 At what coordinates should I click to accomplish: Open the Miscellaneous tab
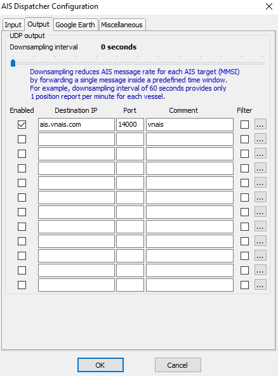[122, 25]
